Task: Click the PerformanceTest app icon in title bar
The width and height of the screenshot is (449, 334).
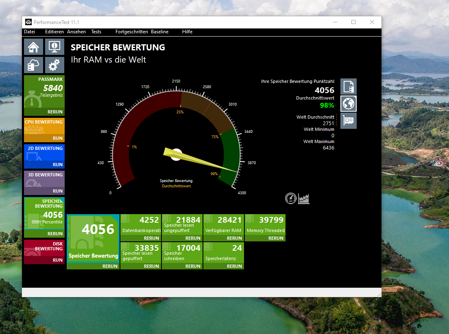Action: point(28,22)
